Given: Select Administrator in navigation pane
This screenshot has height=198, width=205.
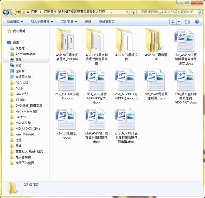Looking at the screenshot, I should point(23,54).
